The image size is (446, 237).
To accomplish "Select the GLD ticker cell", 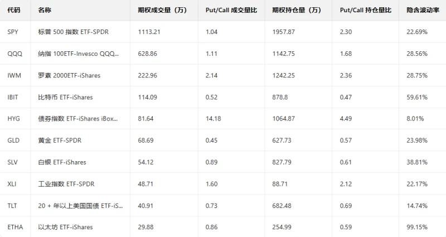I will coord(14,141).
